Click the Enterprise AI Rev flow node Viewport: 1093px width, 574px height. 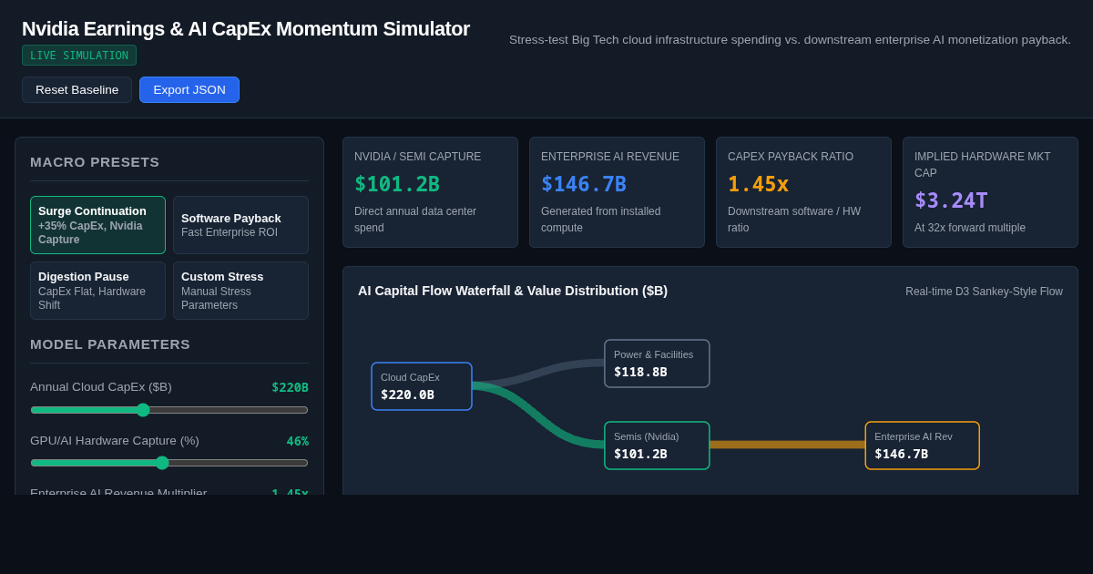[922, 446]
